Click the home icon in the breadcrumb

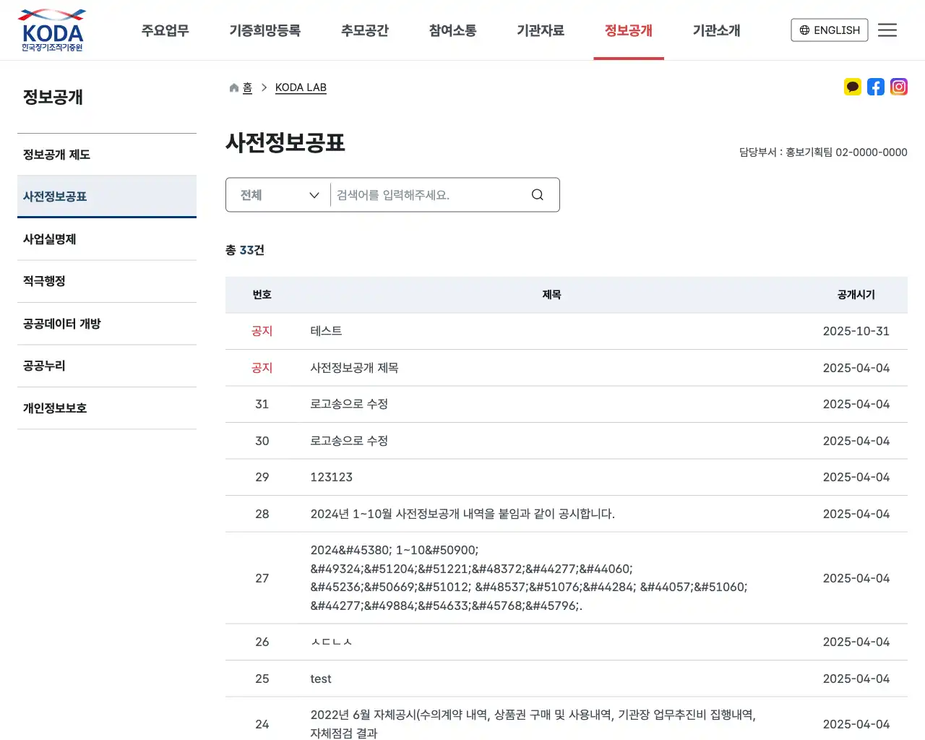233,87
